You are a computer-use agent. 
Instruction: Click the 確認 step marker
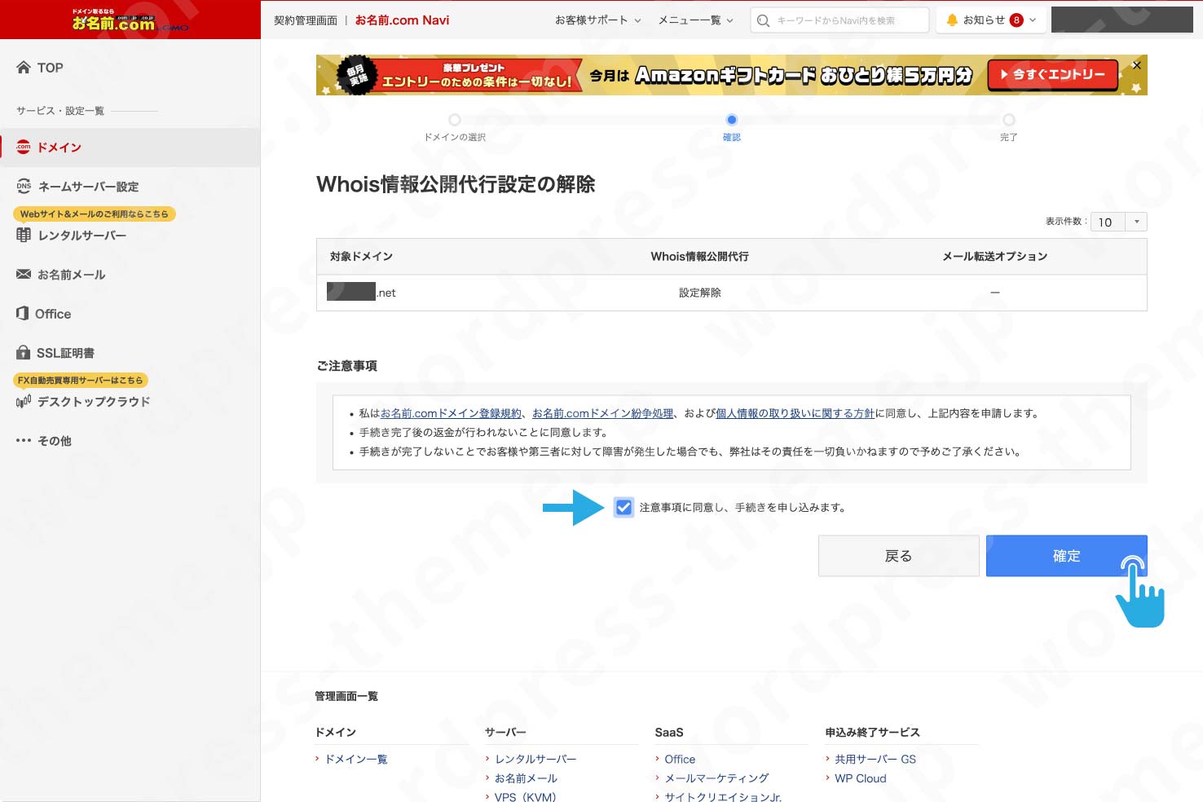[732, 120]
